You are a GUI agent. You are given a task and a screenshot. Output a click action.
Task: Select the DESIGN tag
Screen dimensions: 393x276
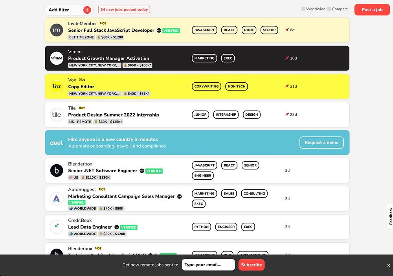coord(252,115)
